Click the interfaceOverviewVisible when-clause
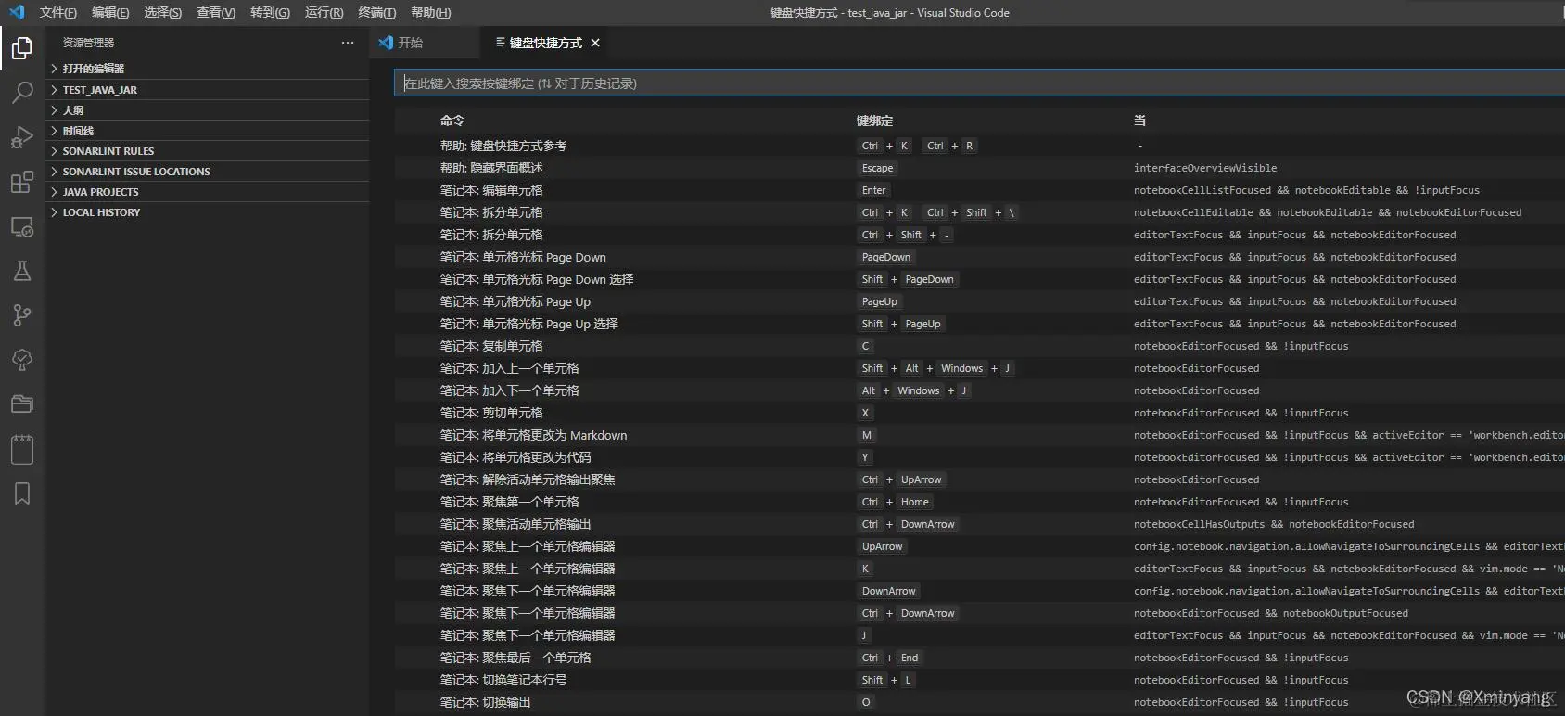Image resolution: width=1565 pixels, height=716 pixels. click(x=1205, y=168)
